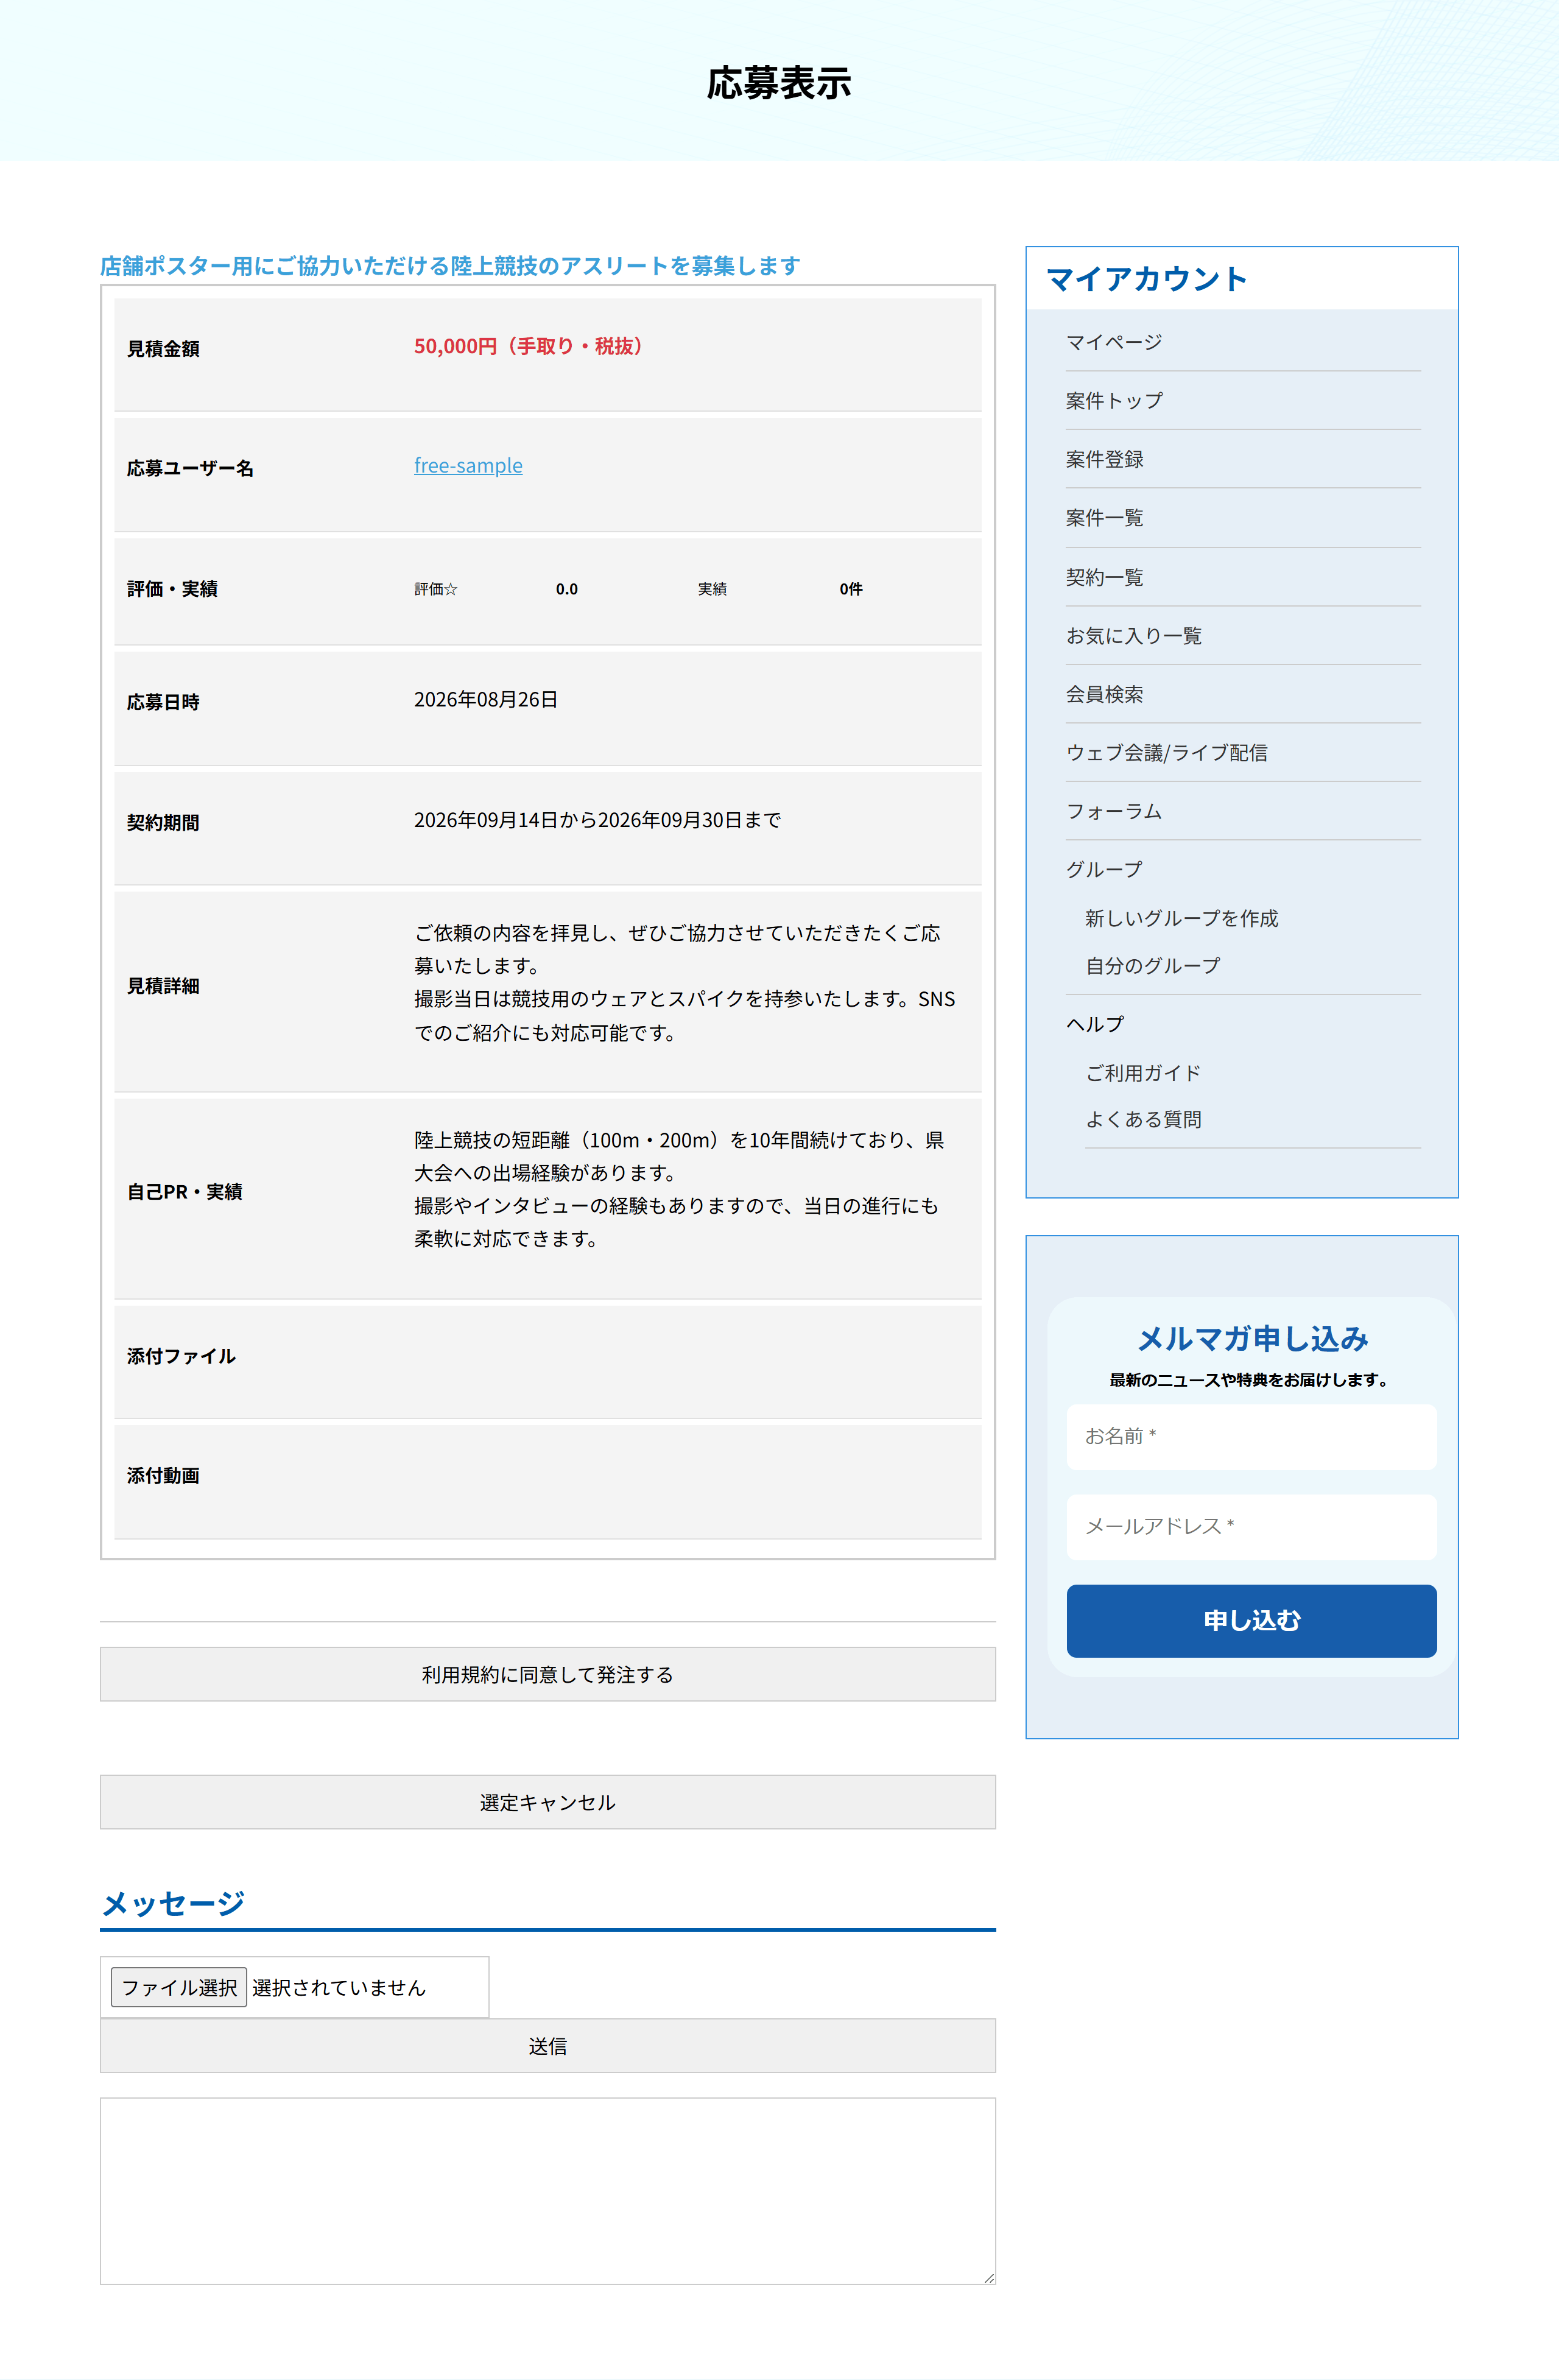Open マイページ in sidebar

(1114, 342)
